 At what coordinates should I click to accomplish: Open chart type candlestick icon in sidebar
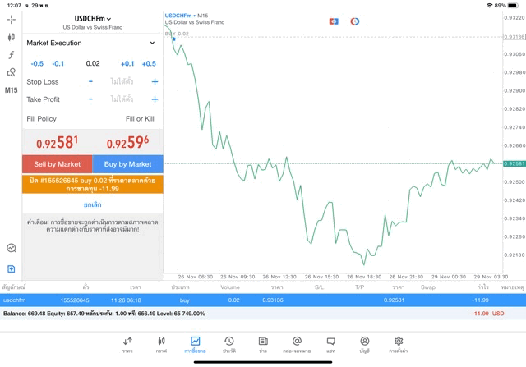tap(11, 37)
